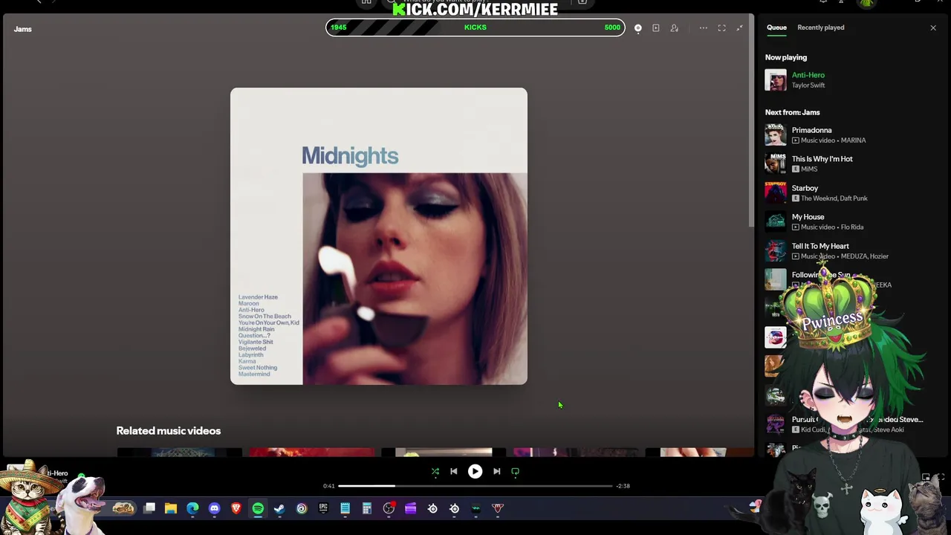Switch to the Recently played tab
Screen dimensions: 951x535
(x=820, y=27)
